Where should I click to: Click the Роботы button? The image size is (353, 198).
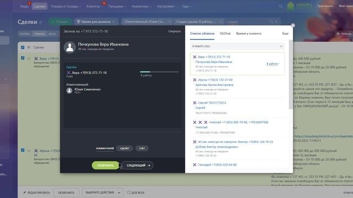tap(344, 34)
